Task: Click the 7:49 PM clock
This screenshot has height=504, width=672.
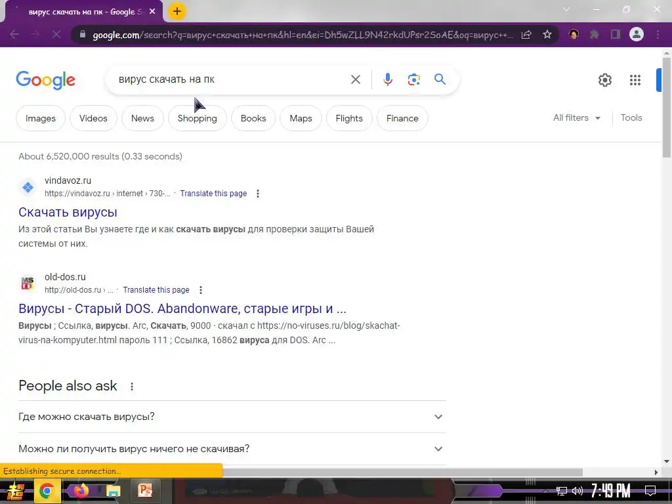Action: (611, 491)
